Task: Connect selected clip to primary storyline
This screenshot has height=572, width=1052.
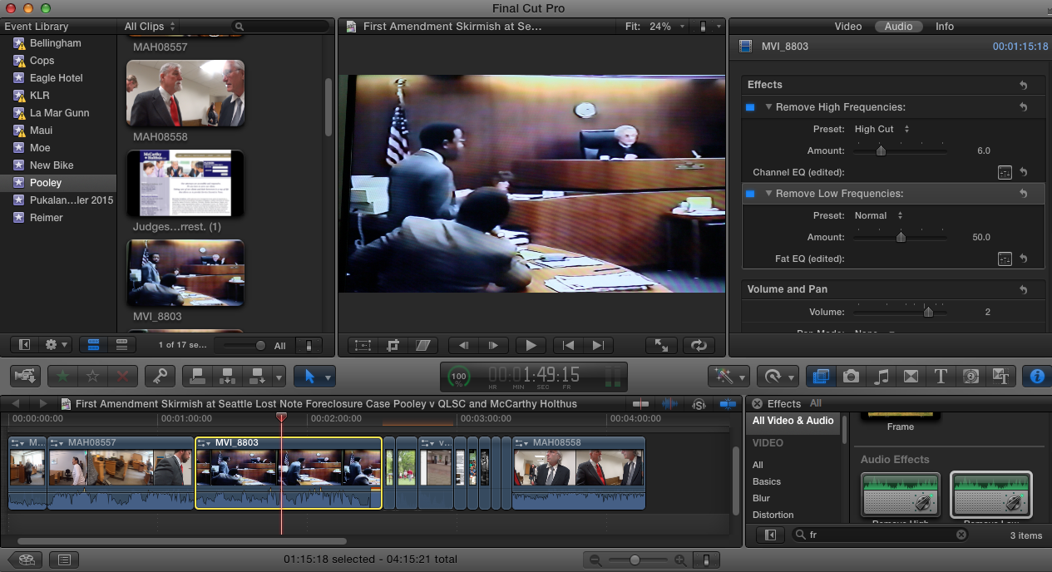Action: tap(197, 376)
